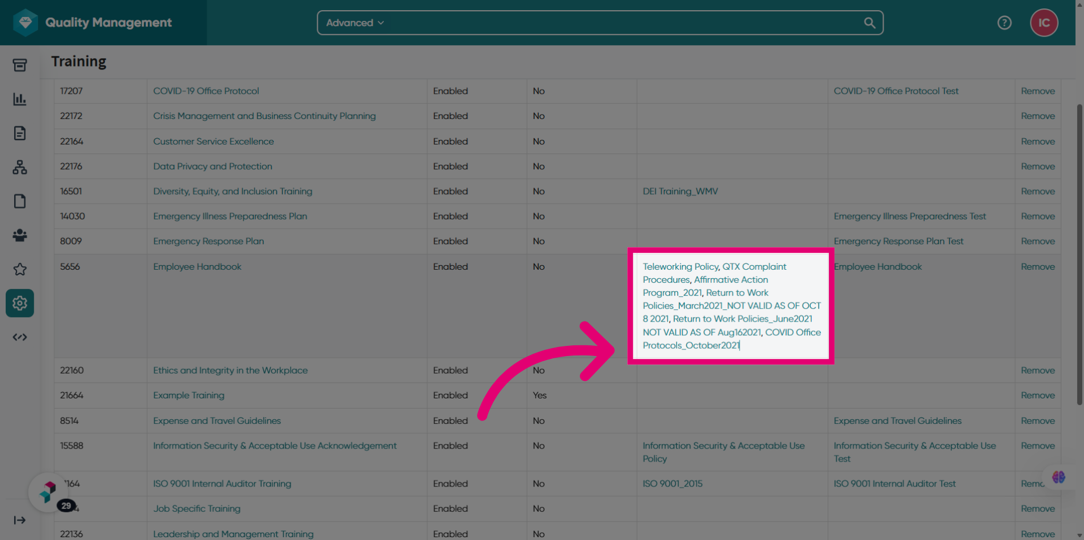Viewport: 1084px width, 540px height.
Task: Open the code brackets icon in sidebar
Action: click(x=20, y=337)
